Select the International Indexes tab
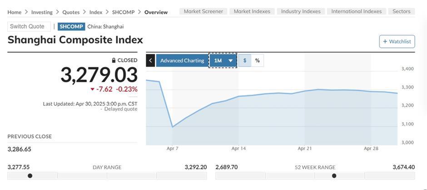Screen dimensions: 427x190 coord(357,11)
